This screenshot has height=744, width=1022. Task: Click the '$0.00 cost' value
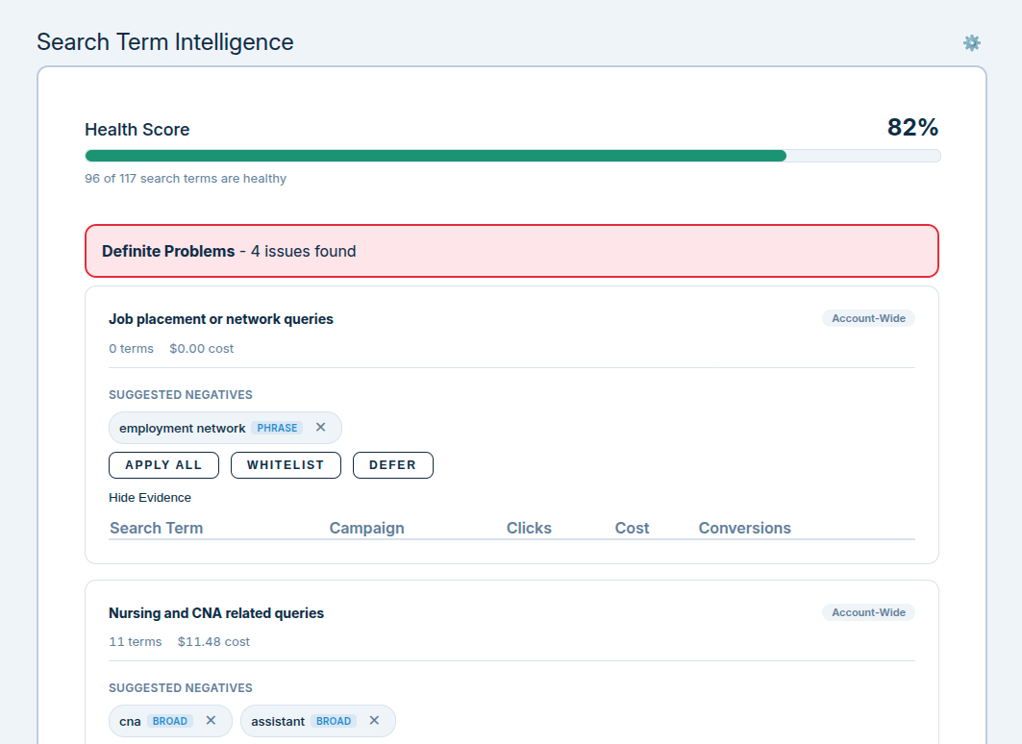201,349
